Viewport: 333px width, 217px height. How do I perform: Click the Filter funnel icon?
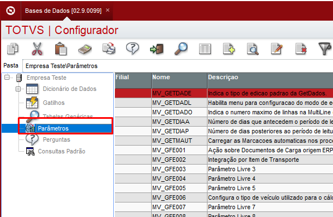(325, 49)
